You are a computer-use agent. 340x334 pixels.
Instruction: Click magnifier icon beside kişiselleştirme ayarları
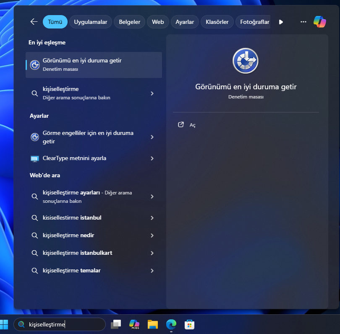click(35, 196)
